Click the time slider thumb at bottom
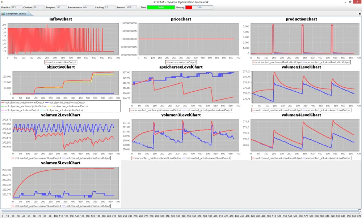Screen dimensions: 362x218 pyautogui.click(x=359, y=211)
